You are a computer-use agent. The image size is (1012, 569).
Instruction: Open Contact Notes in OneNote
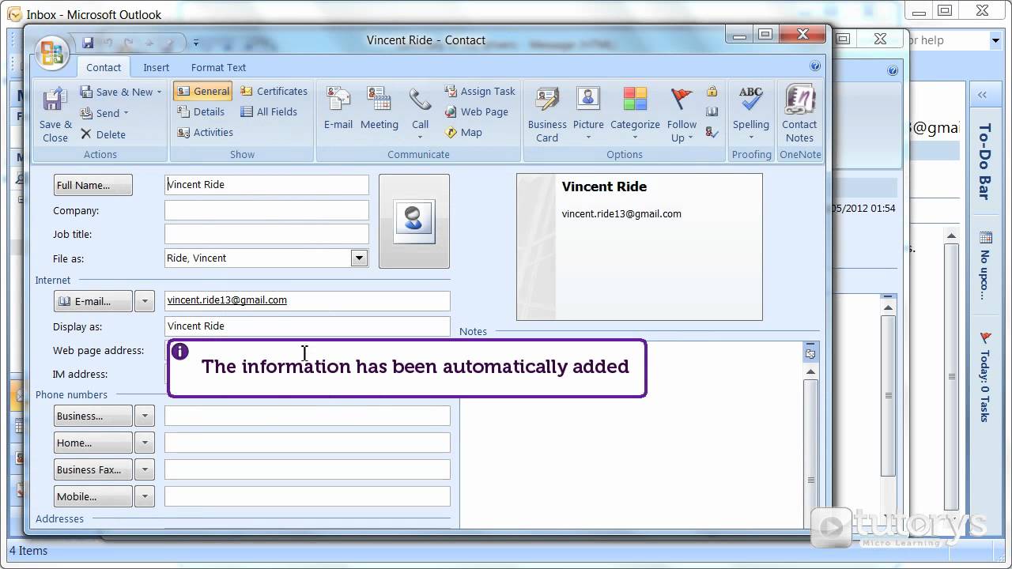tap(799, 115)
